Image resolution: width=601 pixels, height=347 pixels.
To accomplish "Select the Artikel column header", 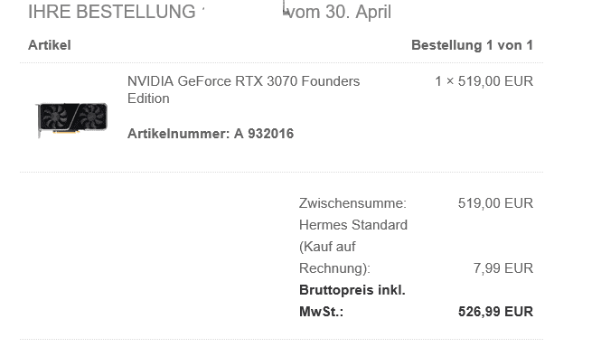I will tap(50, 45).
